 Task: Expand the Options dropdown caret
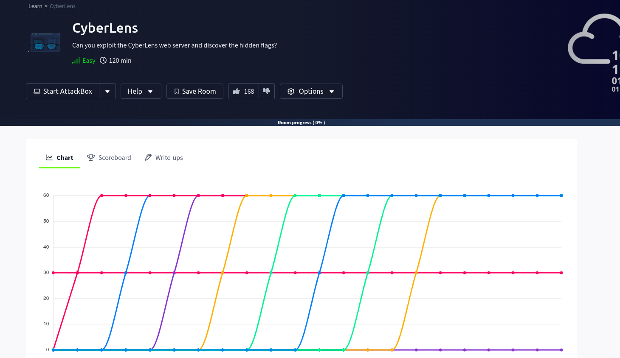tap(332, 91)
